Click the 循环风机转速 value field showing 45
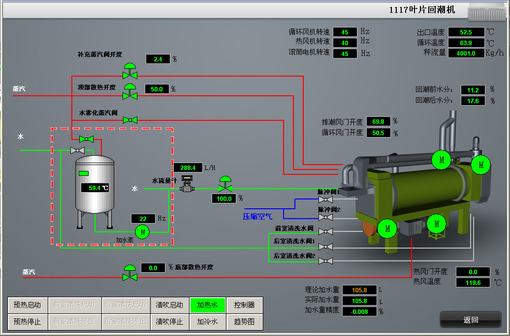Viewport: 510px width, 336px height. pos(345,32)
